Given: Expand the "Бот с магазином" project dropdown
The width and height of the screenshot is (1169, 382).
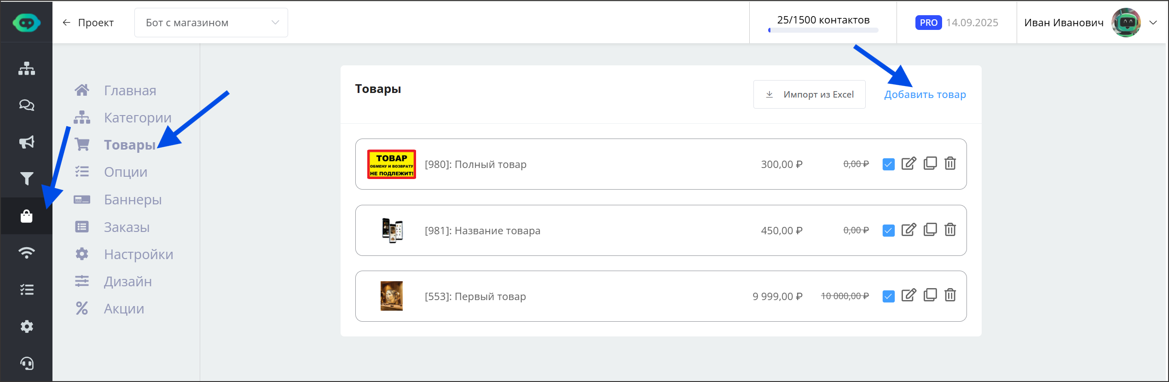Looking at the screenshot, I should pos(211,23).
